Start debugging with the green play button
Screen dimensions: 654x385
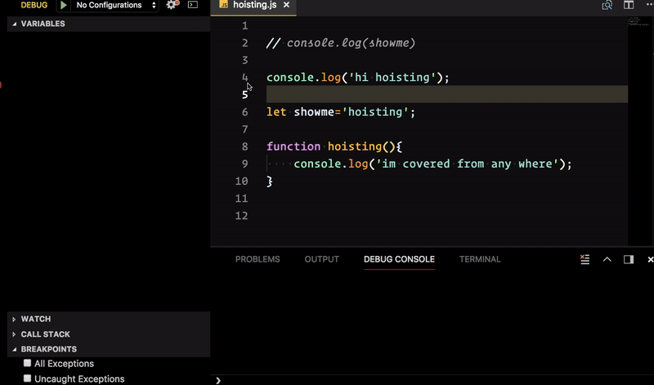click(63, 5)
